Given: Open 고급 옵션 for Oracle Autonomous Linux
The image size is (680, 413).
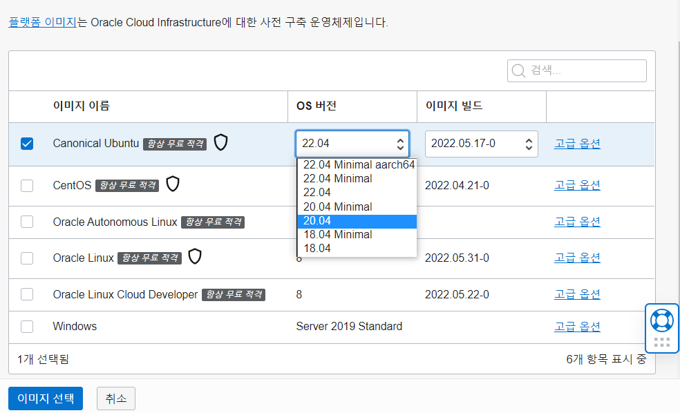Looking at the screenshot, I should tap(577, 222).
